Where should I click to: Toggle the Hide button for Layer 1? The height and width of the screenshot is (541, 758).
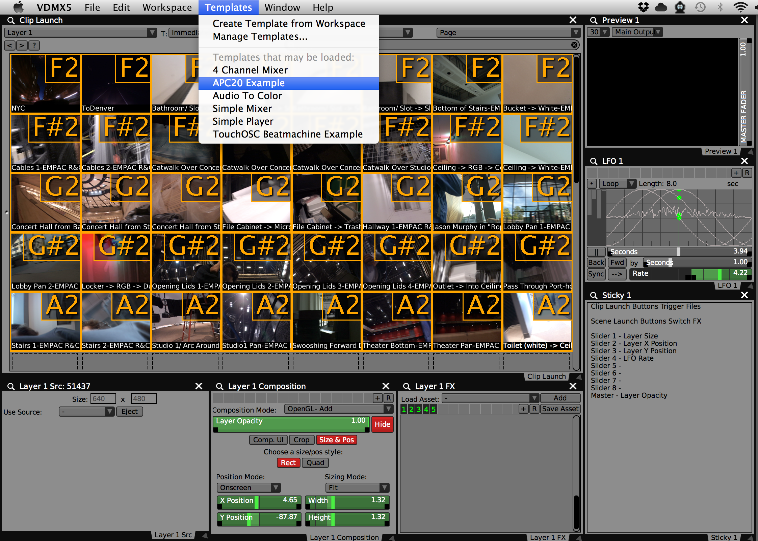click(x=382, y=424)
